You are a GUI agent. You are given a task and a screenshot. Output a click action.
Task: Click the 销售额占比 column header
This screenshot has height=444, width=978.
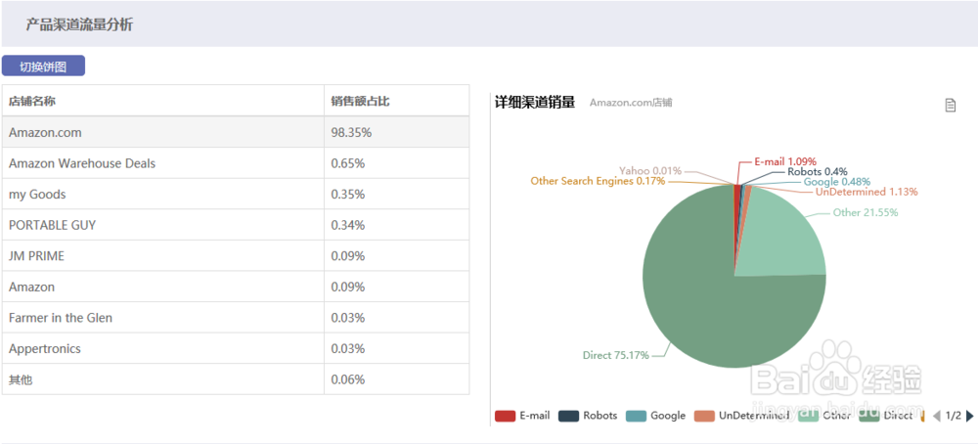click(397, 101)
